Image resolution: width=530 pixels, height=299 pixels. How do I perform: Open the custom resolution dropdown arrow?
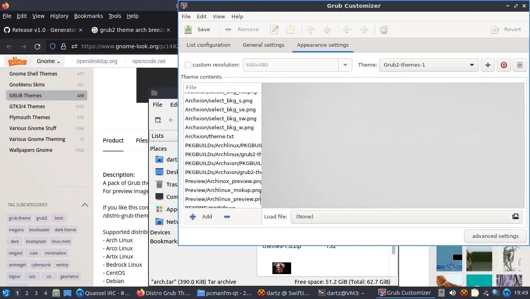(x=345, y=65)
